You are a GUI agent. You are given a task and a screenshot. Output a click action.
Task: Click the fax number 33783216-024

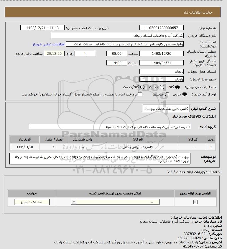pos(195,234)
